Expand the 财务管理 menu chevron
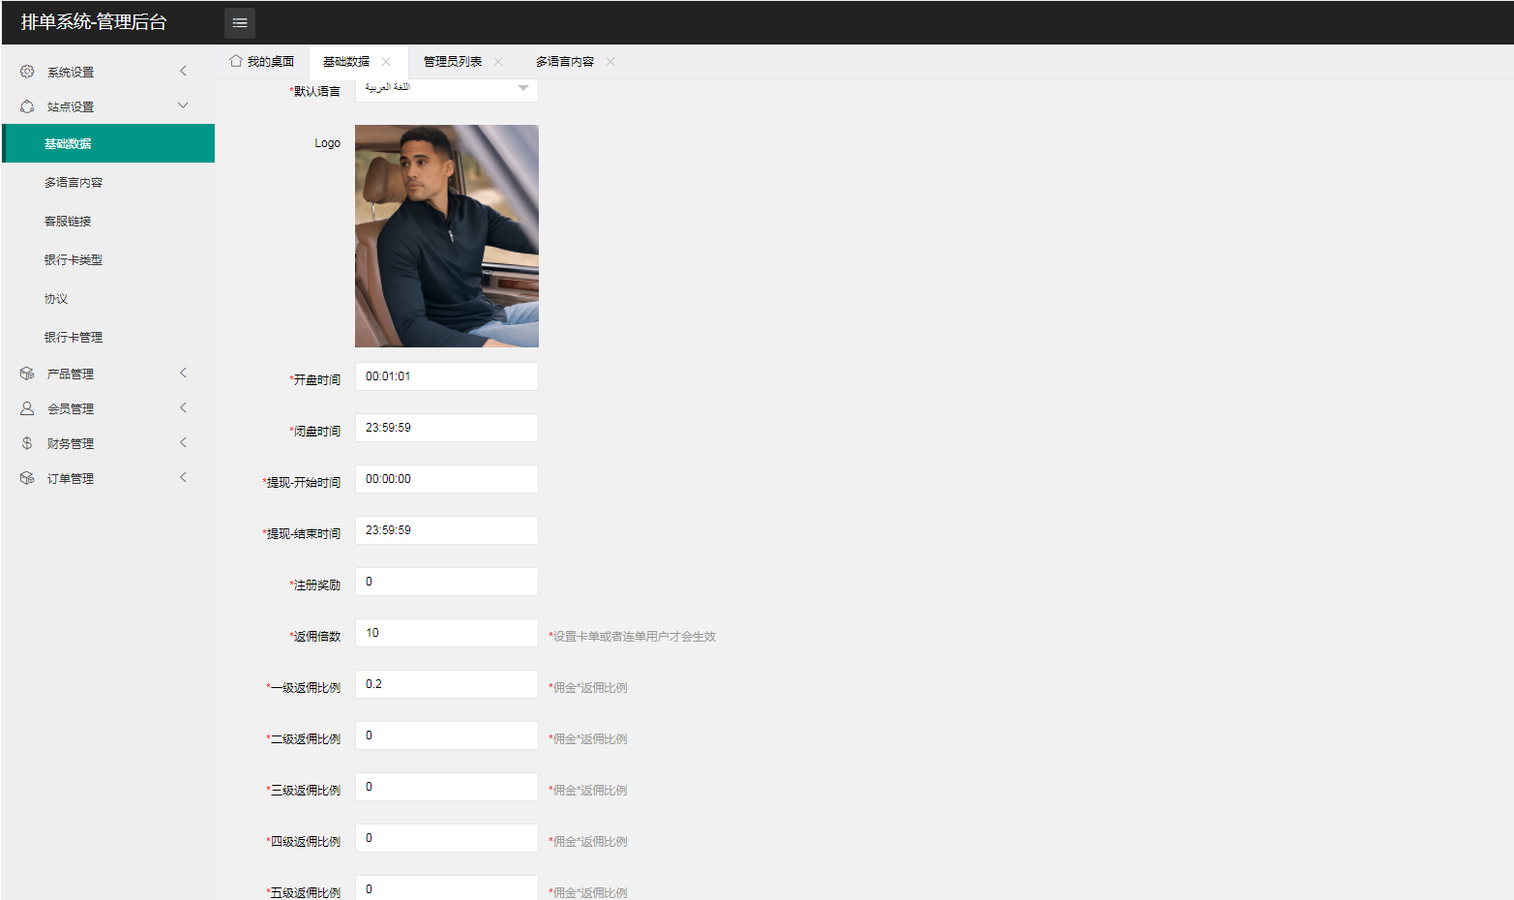 (183, 442)
